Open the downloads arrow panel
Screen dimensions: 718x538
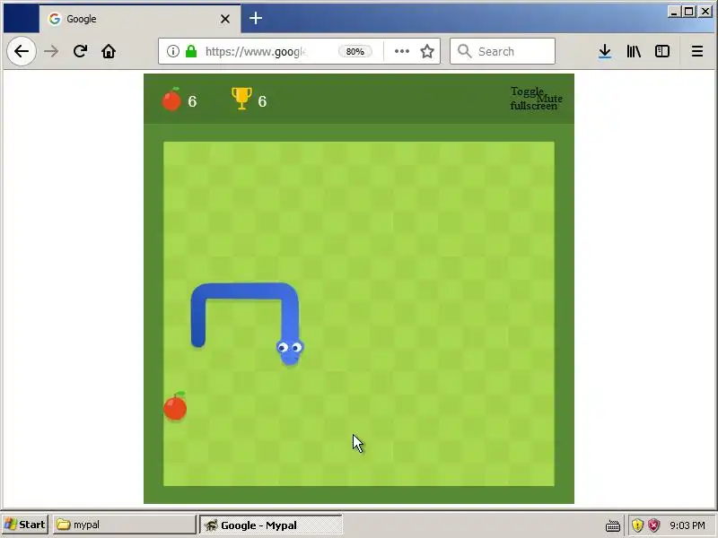coord(604,51)
